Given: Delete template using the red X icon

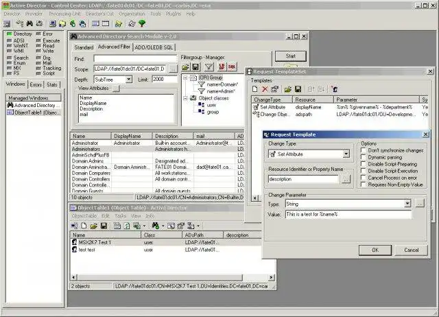Looking at the screenshot, I should tap(265, 89).
